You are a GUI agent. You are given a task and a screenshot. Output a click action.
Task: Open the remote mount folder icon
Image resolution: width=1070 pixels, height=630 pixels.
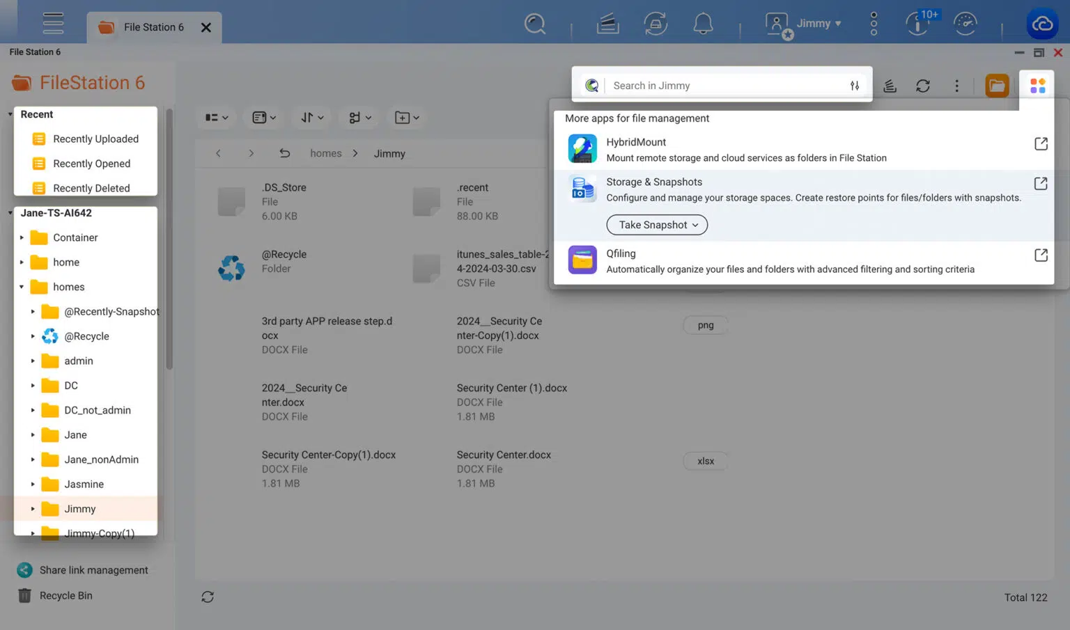tap(997, 86)
